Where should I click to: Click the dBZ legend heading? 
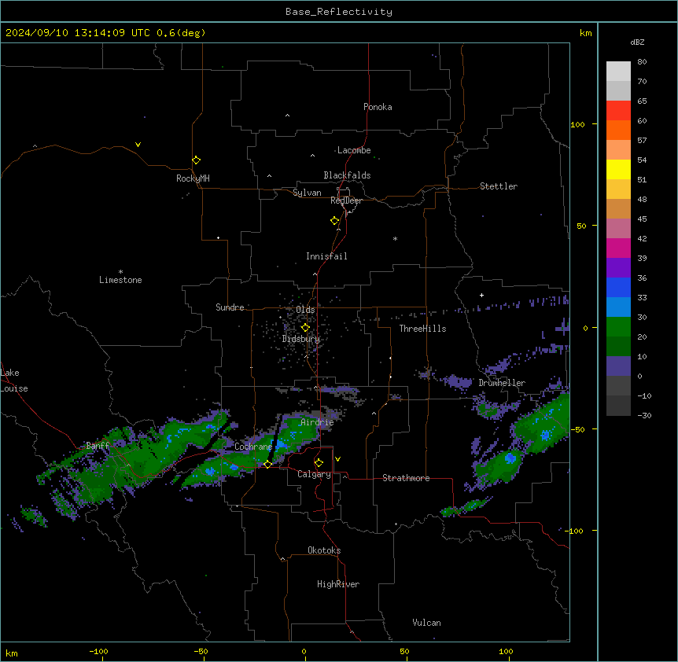pyautogui.click(x=637, y=42)
